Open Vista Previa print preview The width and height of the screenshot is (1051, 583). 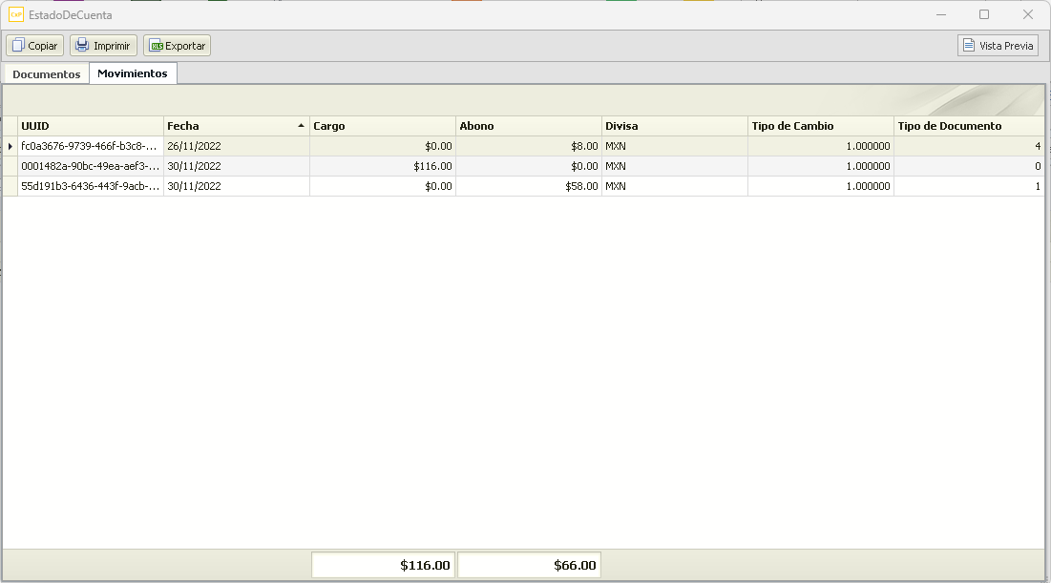pyautogui.click(x=998, y=46)
